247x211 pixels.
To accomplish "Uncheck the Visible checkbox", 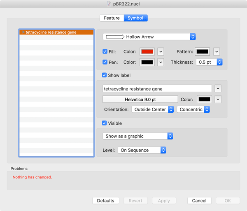I will click(x=104, y=123).
